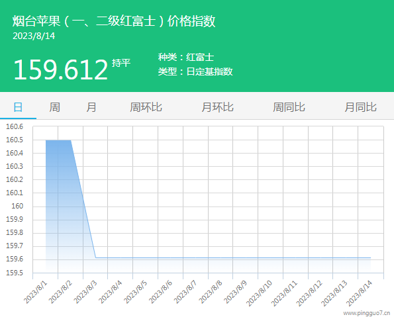The height and width of the screenshot is (321, 394).
Task: Click the 159.6 y-axis value label
Action: [15, 259]
